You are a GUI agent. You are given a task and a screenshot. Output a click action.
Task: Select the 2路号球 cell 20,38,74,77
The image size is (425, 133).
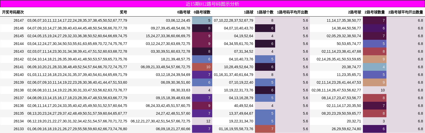[351, 67]
